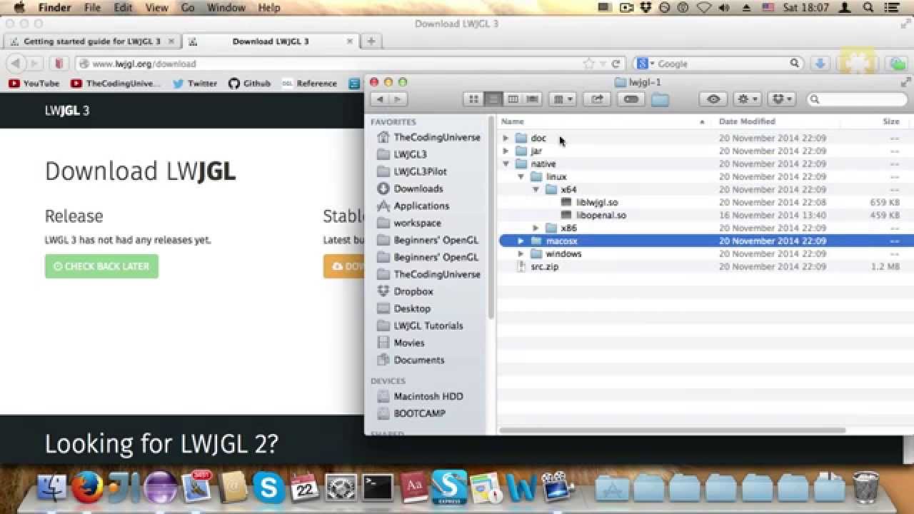Open the Edit menu
914x514 pixels.
pyautogui.click(x=123, y=8)
